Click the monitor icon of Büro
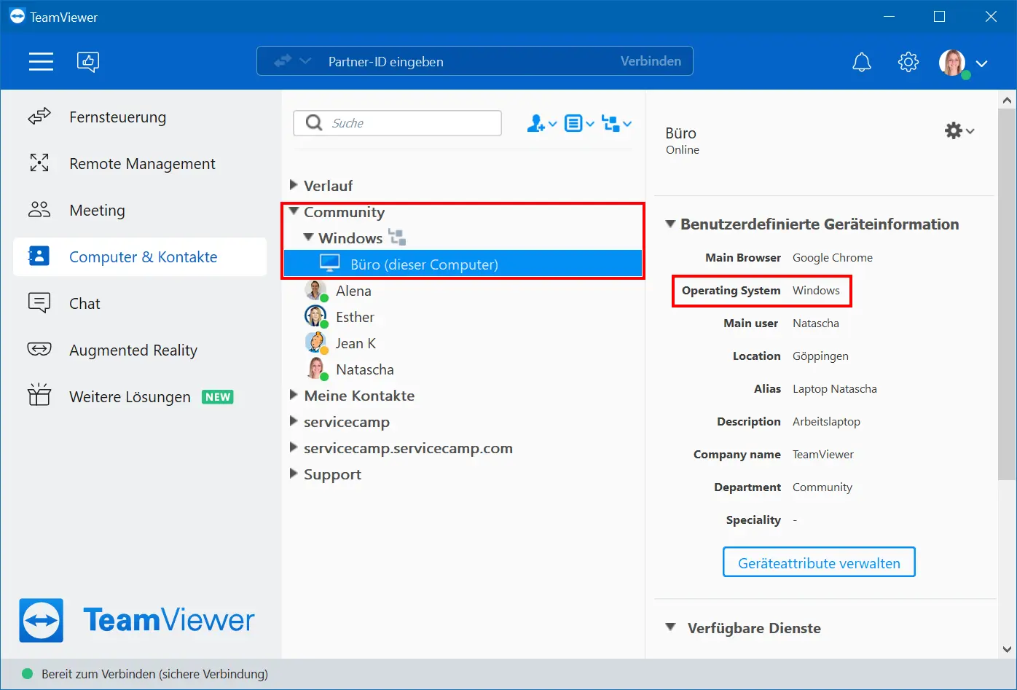This screenshot has height=690, width=1017. point(330,264)
